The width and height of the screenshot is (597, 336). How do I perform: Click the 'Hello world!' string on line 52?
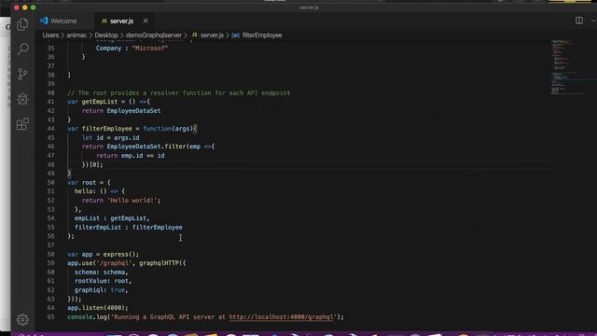click(132, 201)
